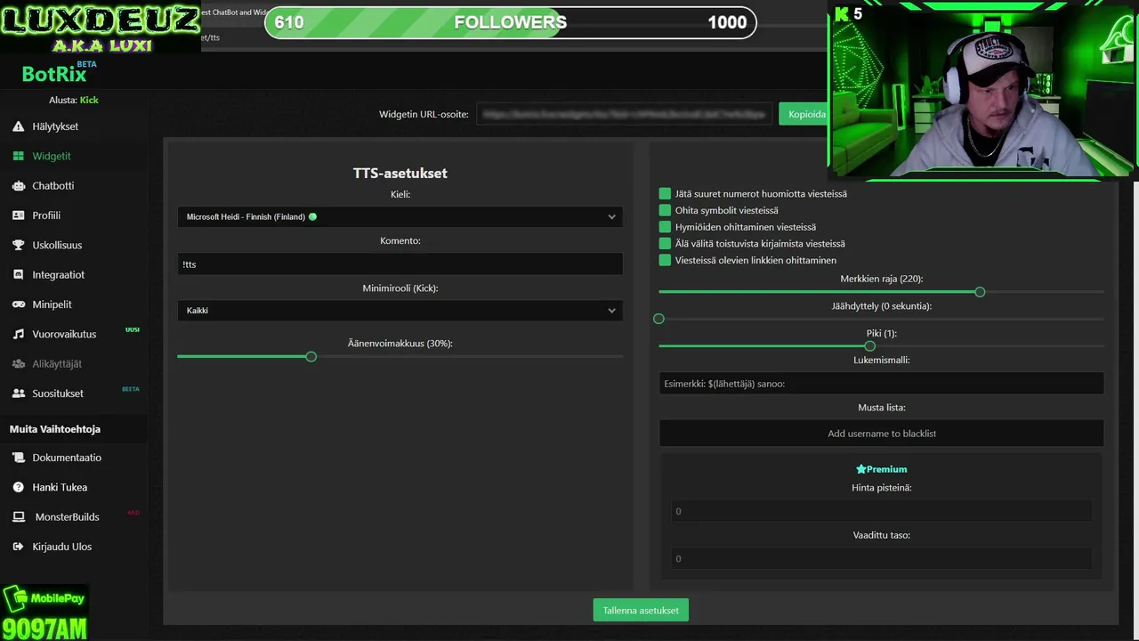The image size is (1139, 641).
Task: Click the Vaadittu taso input field
Action: (881, 559)
